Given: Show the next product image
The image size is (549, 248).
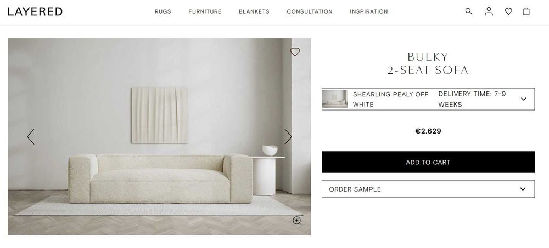Looking at the screenshot, I should [288, 136].
